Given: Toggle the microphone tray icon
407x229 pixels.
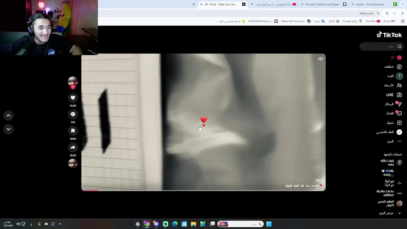Looking at the screenshot, I should coord(39,224).
